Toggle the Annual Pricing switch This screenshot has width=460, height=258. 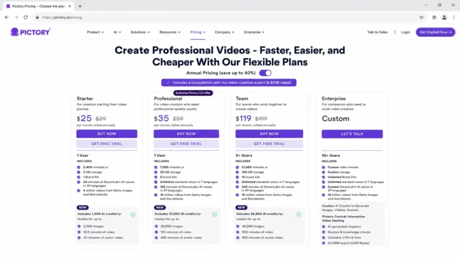coord(265,73)
